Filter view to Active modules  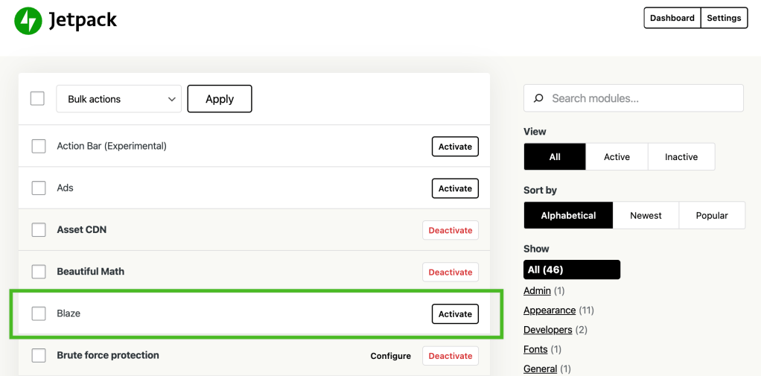(x=617, y=157)
